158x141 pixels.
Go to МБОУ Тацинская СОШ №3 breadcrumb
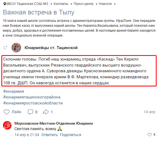[27, 4]
